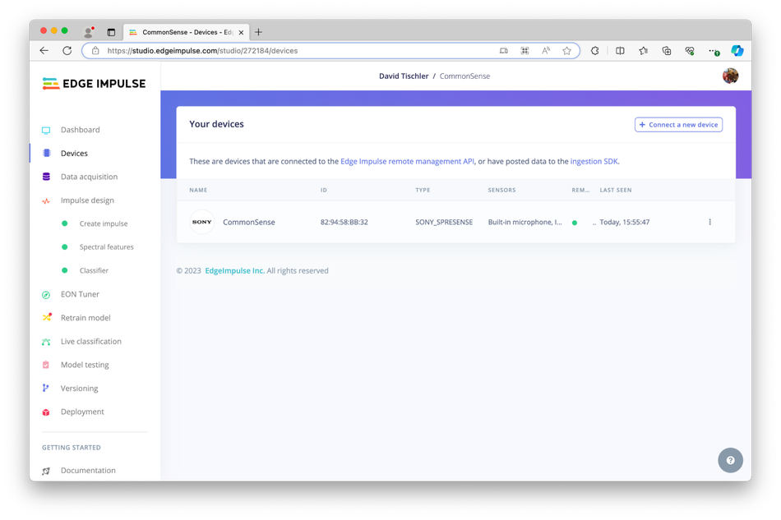Image resolution: width=781 pixels, height=520 pixels.
Task: Open the Dashboard monitor icon
Action: click(46, 131)
